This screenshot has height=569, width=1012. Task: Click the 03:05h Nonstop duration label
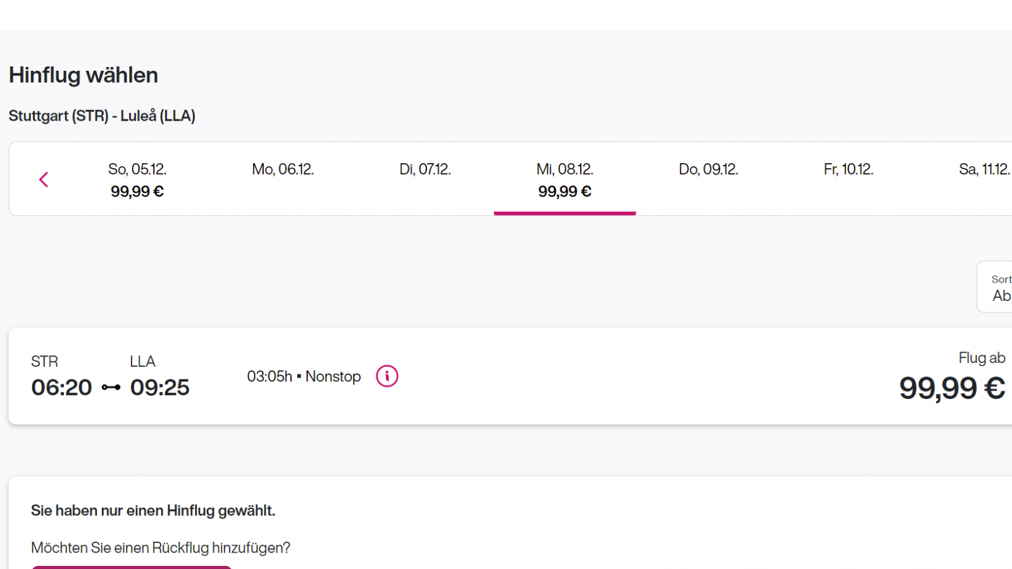304,377
